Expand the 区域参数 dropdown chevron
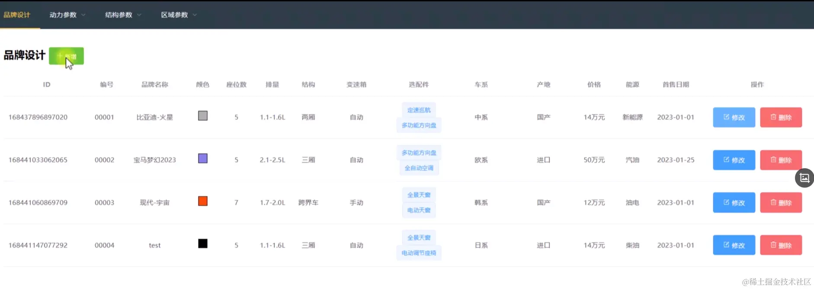 point(195,15)
